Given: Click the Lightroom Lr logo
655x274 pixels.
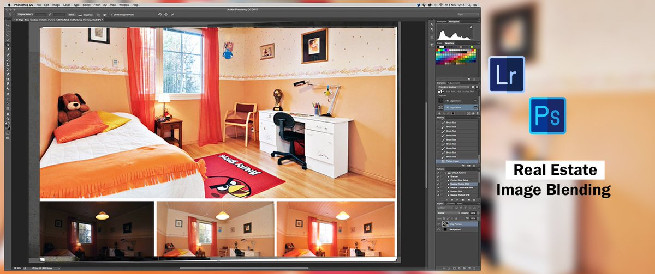Looking at the screenshot, I should point(507,74).
